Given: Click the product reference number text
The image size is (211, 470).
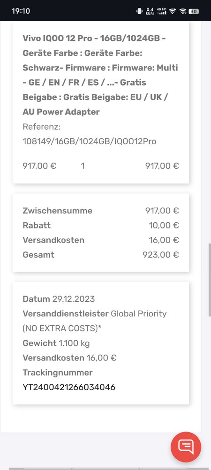Looking at the screenshot, I should coord(90,134).
